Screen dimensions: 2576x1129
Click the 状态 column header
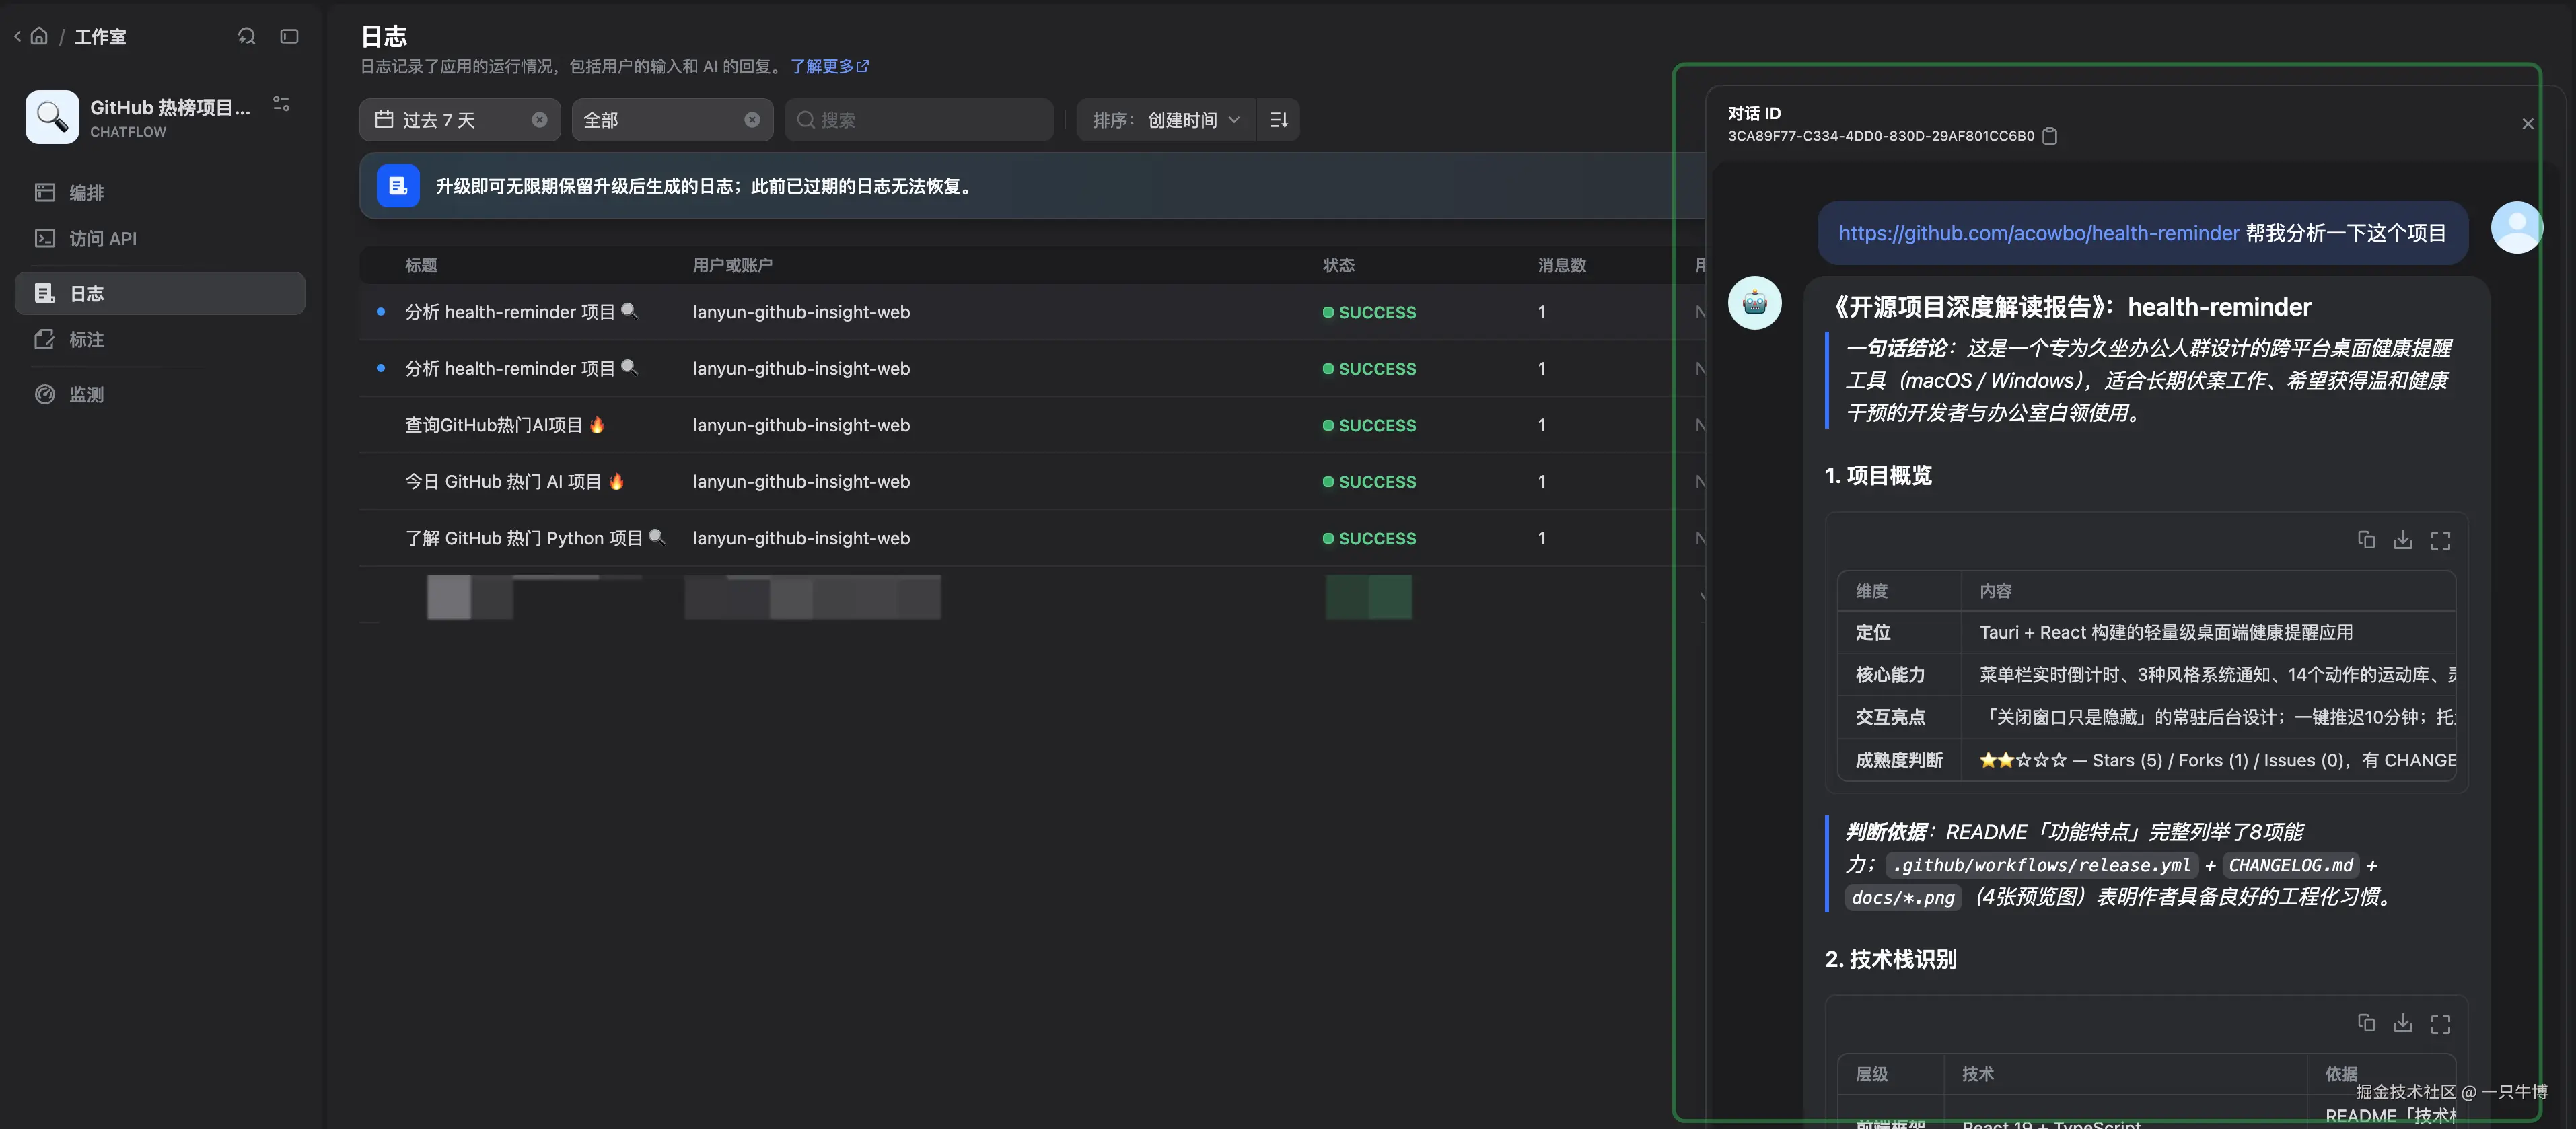(1338, 265)
